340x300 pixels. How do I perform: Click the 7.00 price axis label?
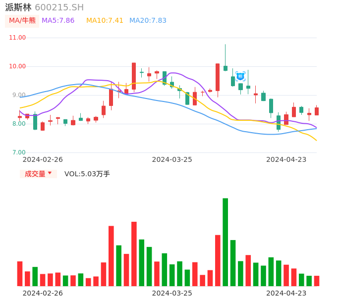point(19,152)
